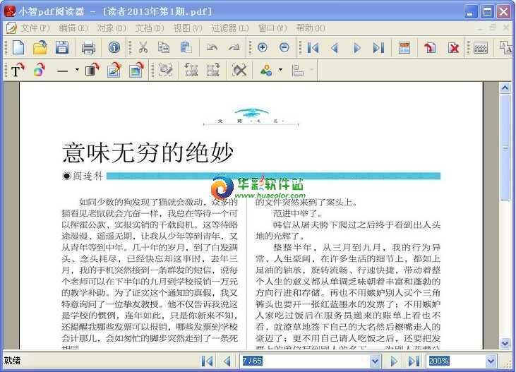This screenshot has width=516, height=372.
Task: Click the vertical scrollbar up arrow
Action: 505,88
